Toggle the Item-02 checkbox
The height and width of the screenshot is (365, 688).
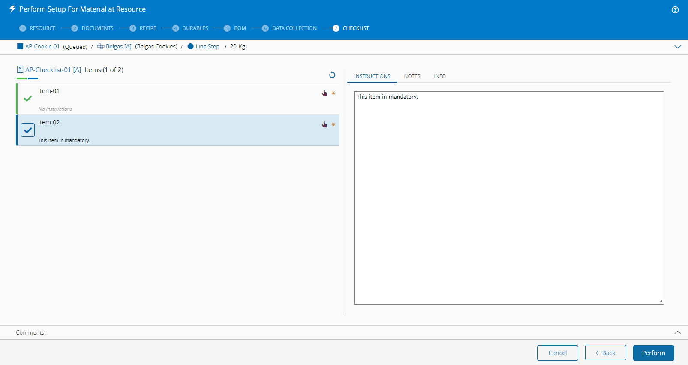point(28,130)
